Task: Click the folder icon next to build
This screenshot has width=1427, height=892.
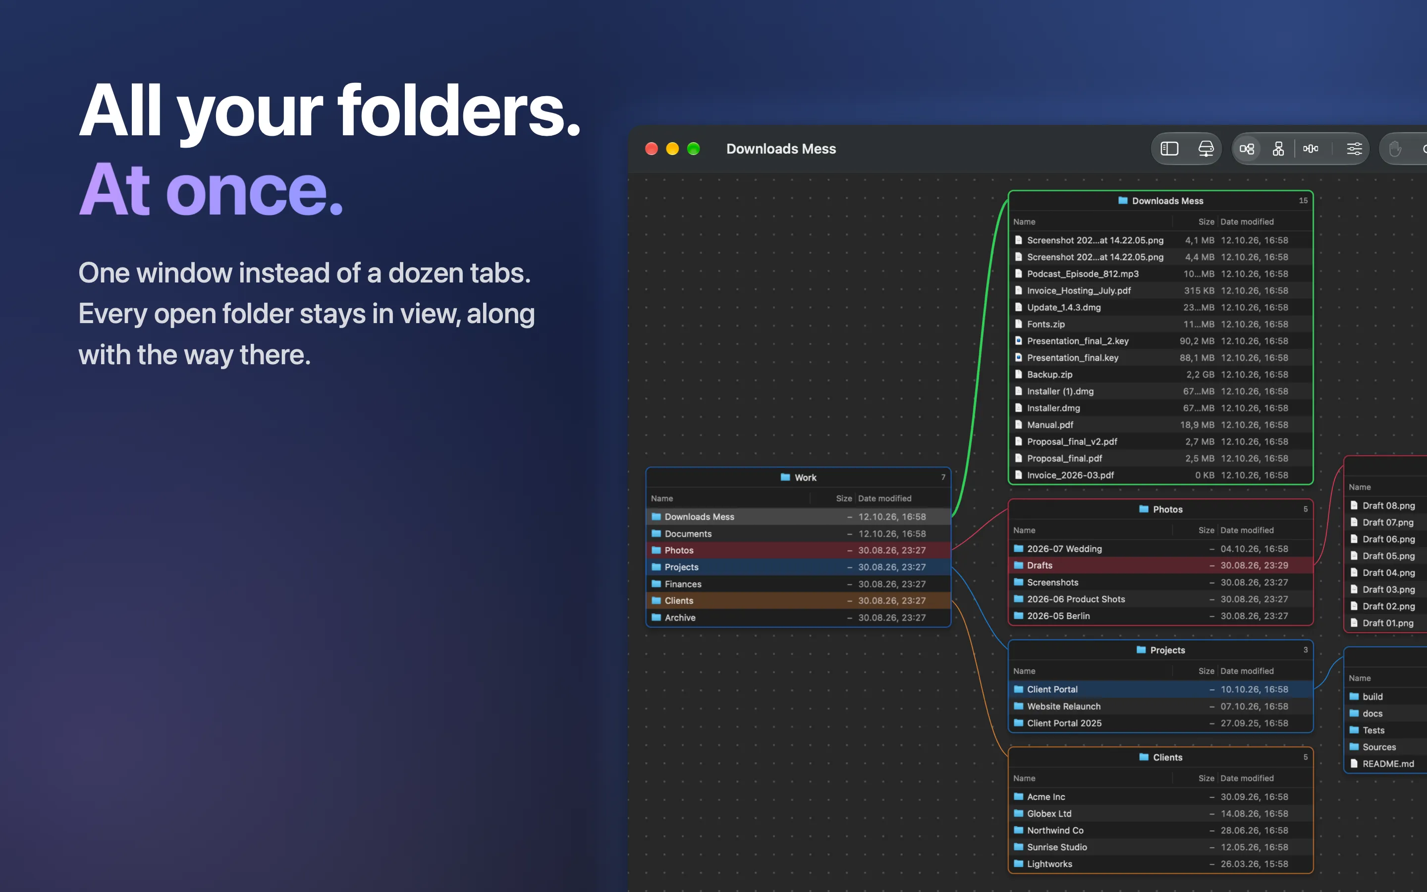Action: click(x=1354, y=697)
